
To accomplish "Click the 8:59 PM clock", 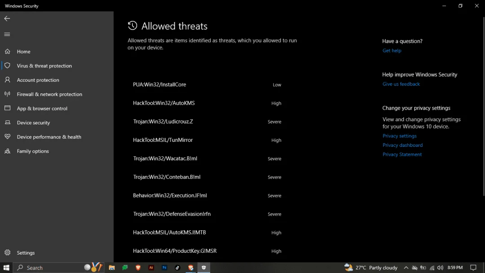I will tap(455, 268).
